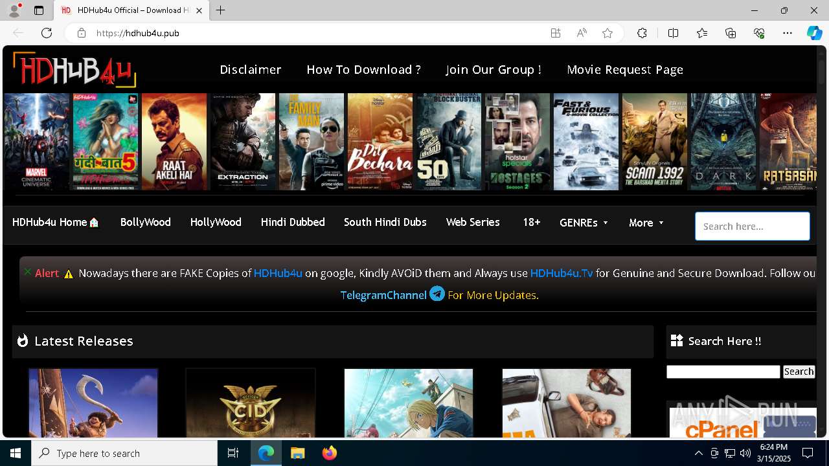
Task: Open Microsoft Edge from taskbar
Action: [x=266, y=453]
